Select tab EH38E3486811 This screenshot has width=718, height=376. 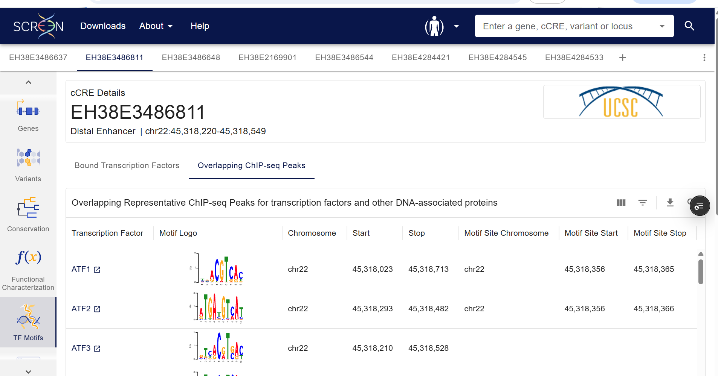pyautogui.click(x=115, y=58)
